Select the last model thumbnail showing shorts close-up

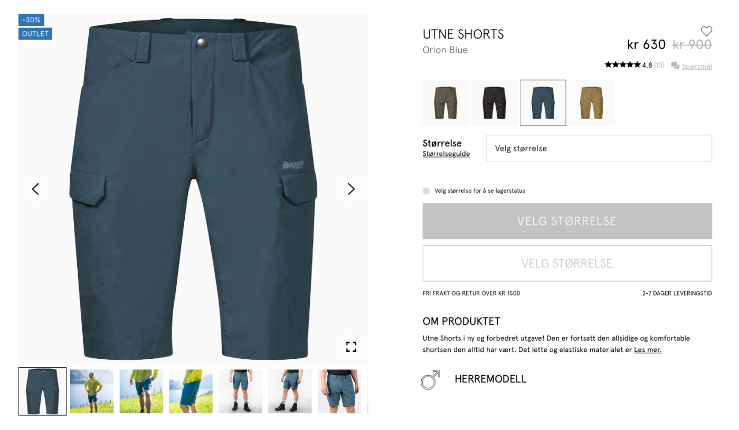(x=339, y=391)
